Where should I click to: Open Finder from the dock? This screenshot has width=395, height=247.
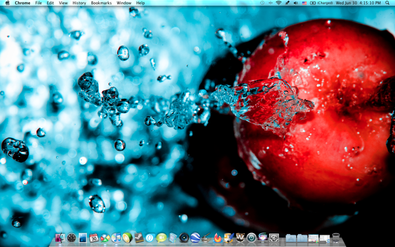(60, 238)
